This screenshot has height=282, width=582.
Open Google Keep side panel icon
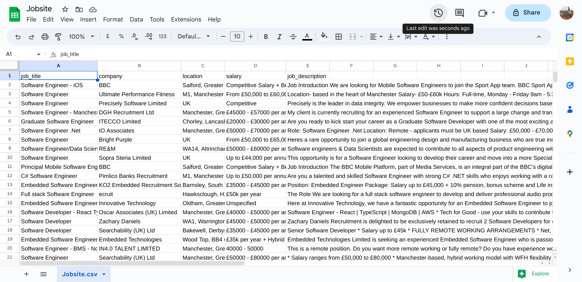pos(570,61)
